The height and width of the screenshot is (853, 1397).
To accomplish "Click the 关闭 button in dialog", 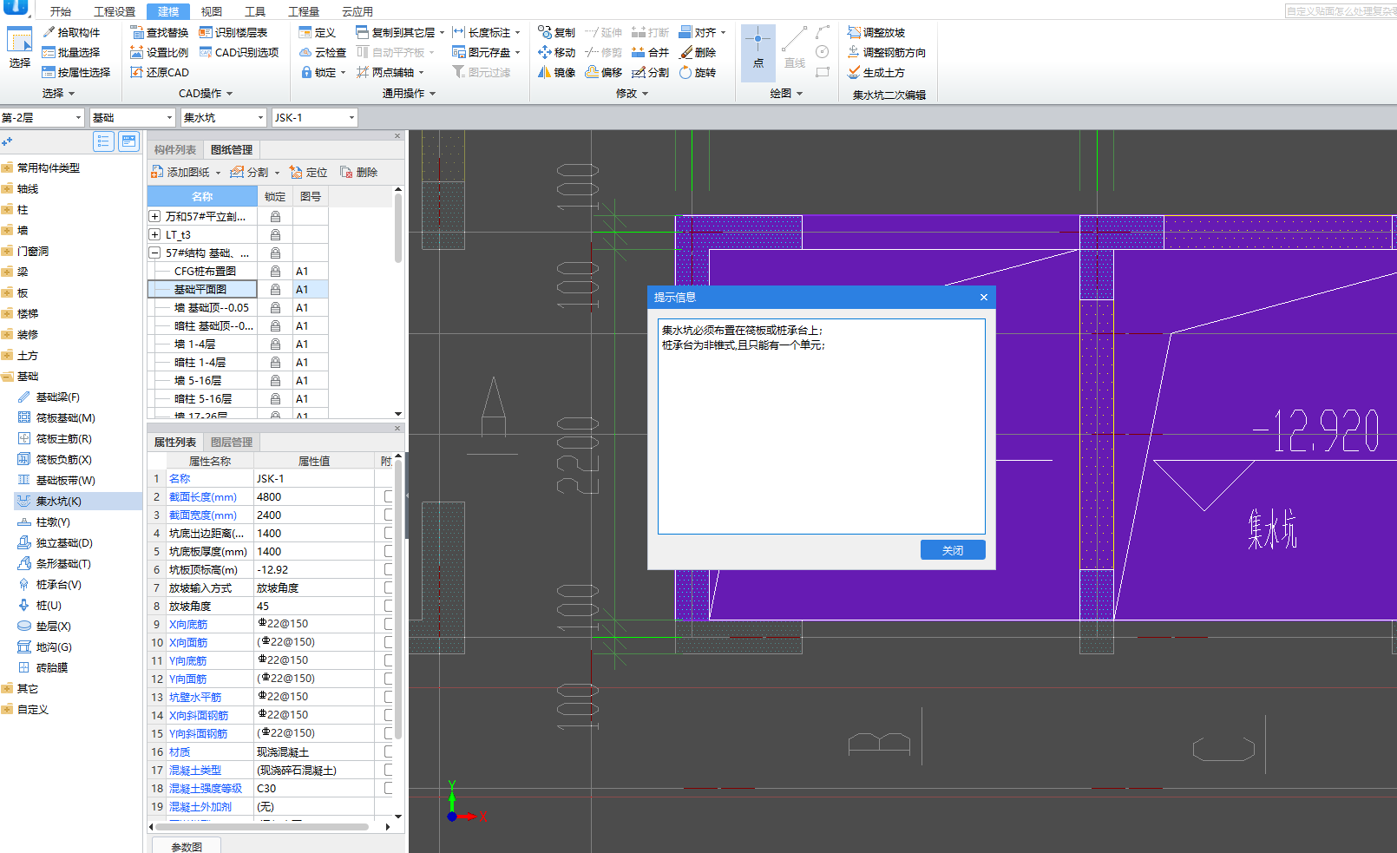I will 953,550.
